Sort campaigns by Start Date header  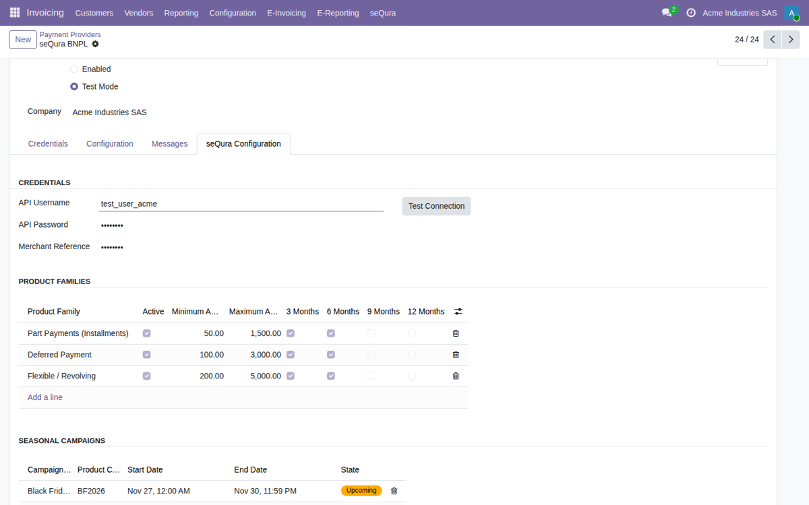[145, 470]
